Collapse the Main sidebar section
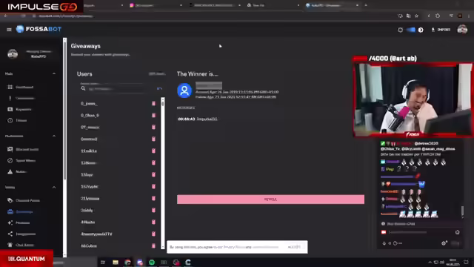The width and height of the screenshot is (474, 267). pos(54,73)
